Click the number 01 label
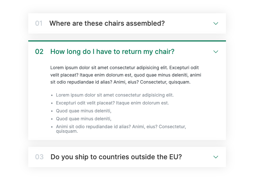 (x=39, y=23)
